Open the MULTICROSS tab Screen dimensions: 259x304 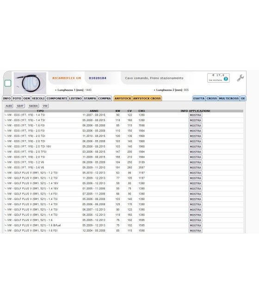[x=228, y=98]
